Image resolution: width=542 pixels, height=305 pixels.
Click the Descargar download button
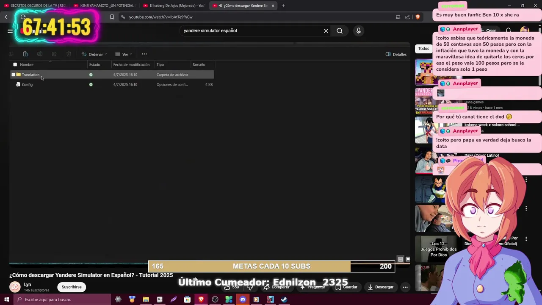(x=381, y=287)
